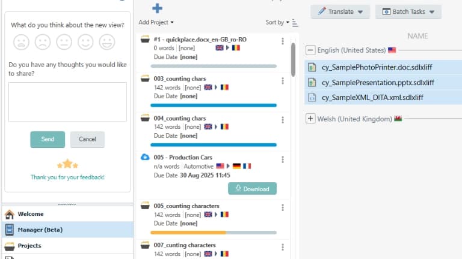The image size is (462, 259).
Task: Open the Welcome view
Action: (x=67, y=214)
